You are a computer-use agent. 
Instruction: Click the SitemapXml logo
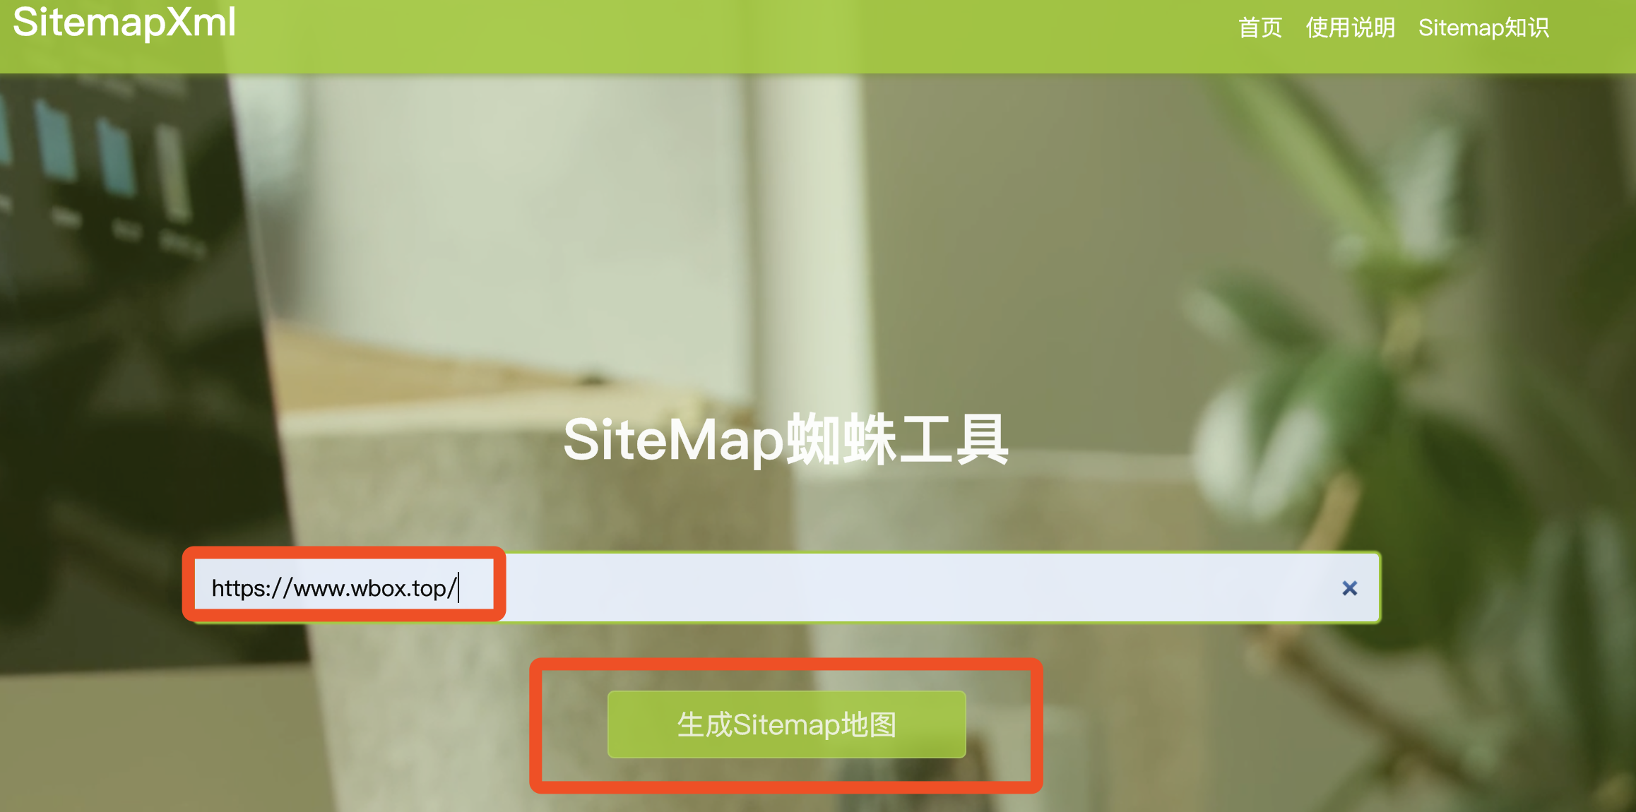point(124,22)
